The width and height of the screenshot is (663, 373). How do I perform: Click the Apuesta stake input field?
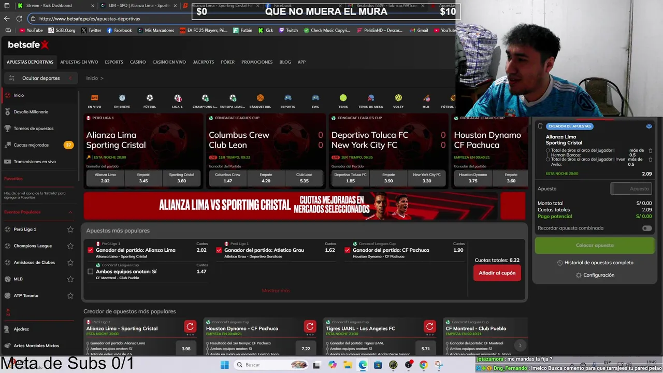click(x=631, y=189)
